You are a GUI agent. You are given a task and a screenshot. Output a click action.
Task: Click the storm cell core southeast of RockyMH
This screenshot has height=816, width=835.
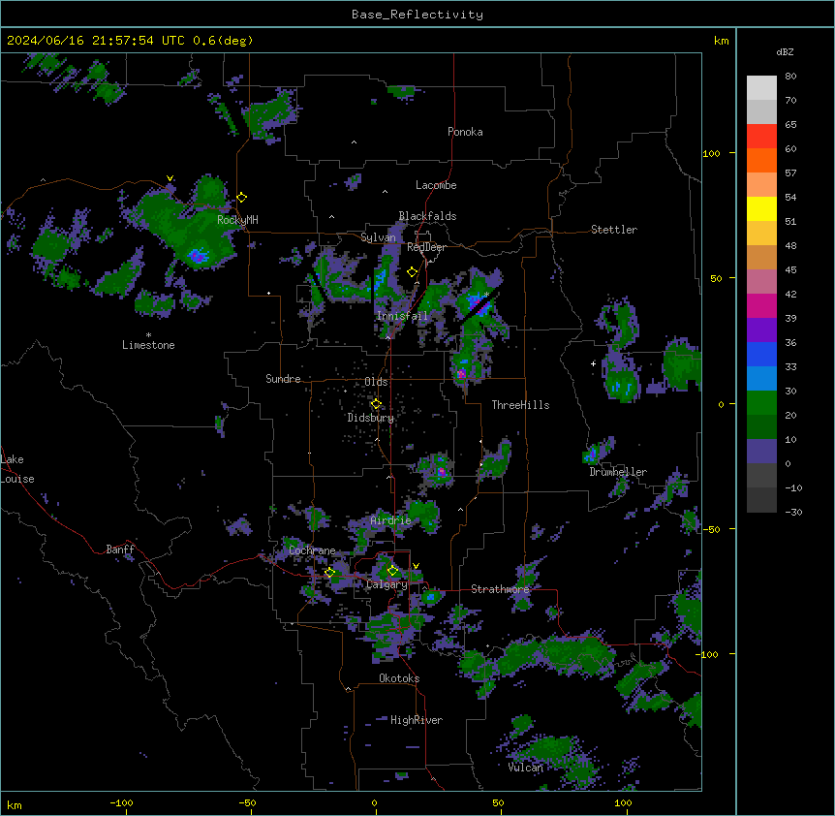pos(199,256)
